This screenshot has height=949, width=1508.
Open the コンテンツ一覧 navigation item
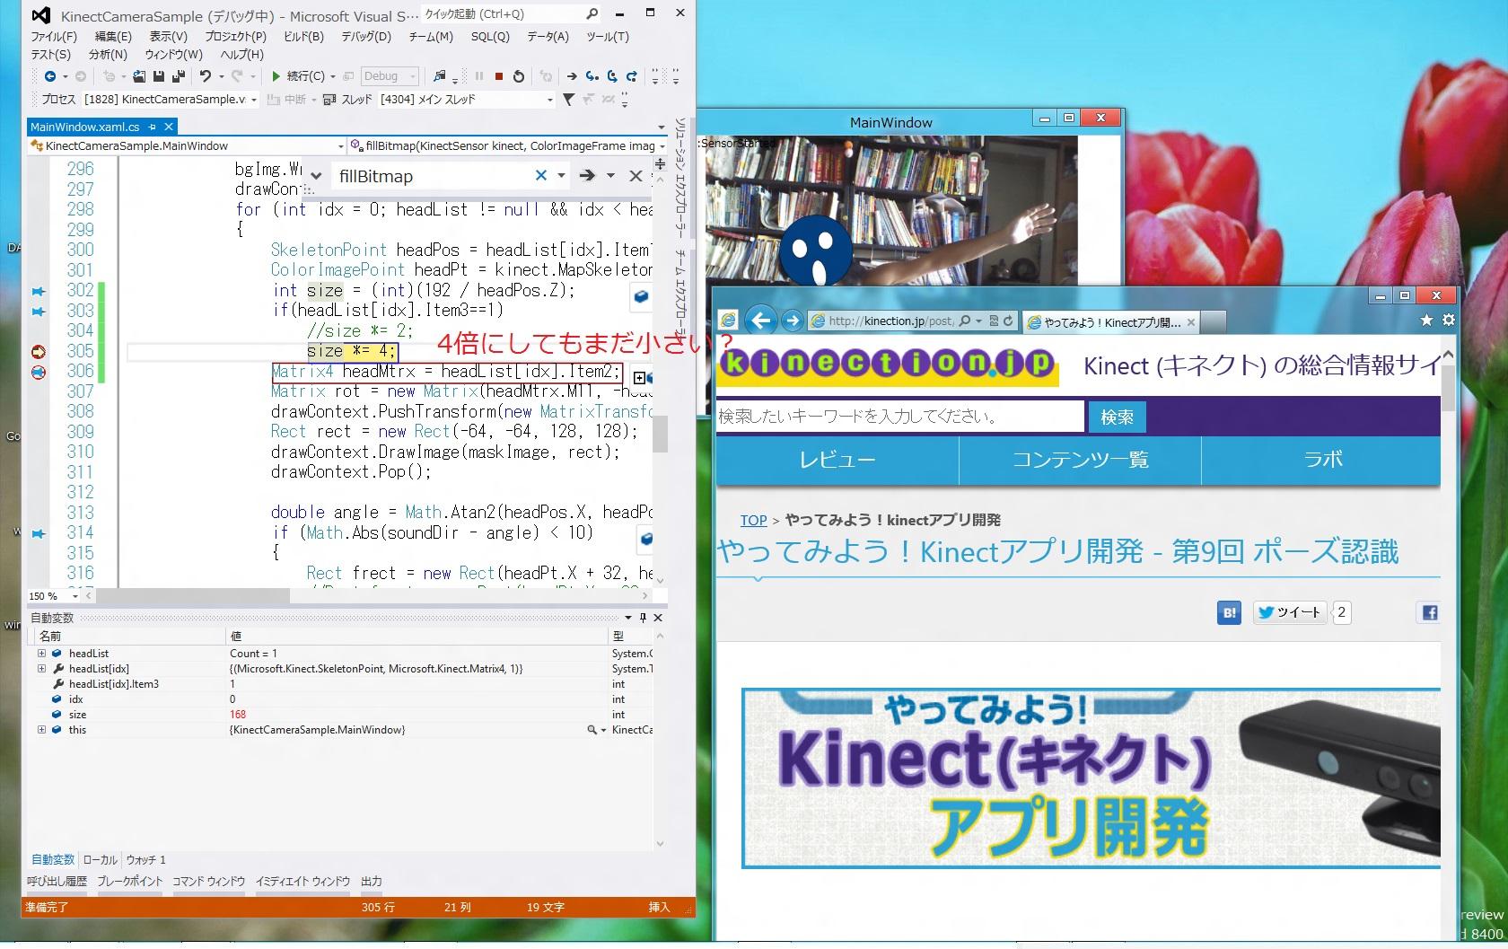1081,460
